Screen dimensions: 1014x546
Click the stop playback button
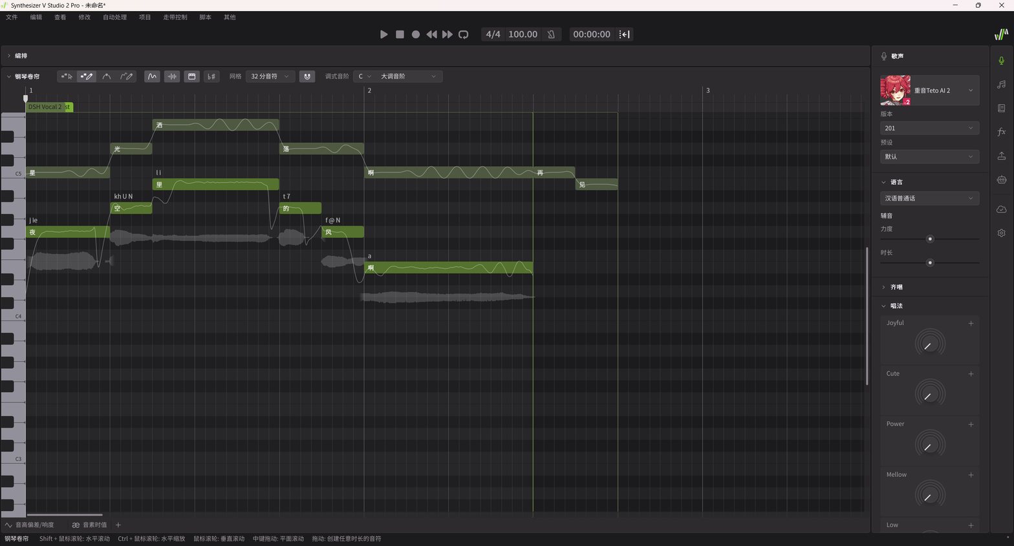click(x=400, y=34)
